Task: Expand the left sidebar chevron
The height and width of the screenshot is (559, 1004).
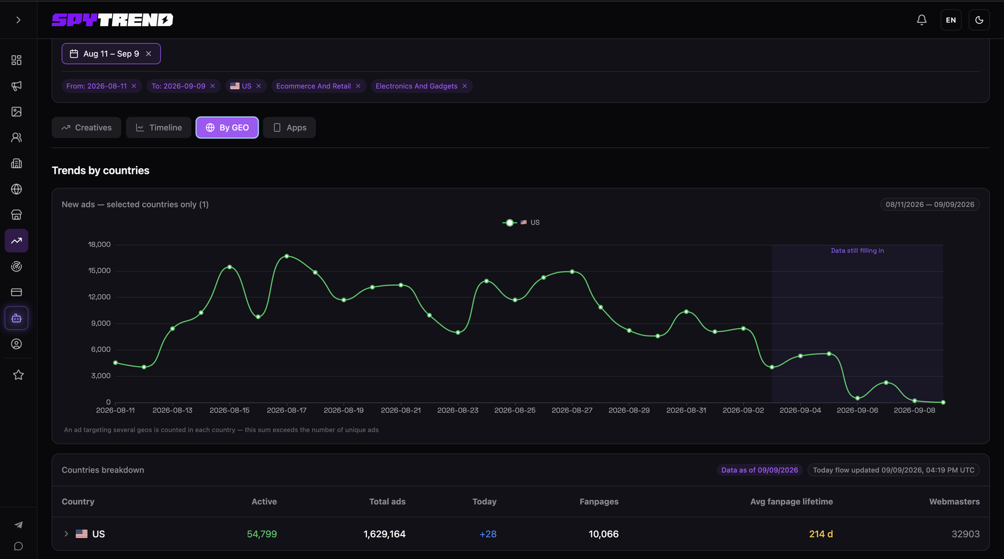Action: click(18, 20)
